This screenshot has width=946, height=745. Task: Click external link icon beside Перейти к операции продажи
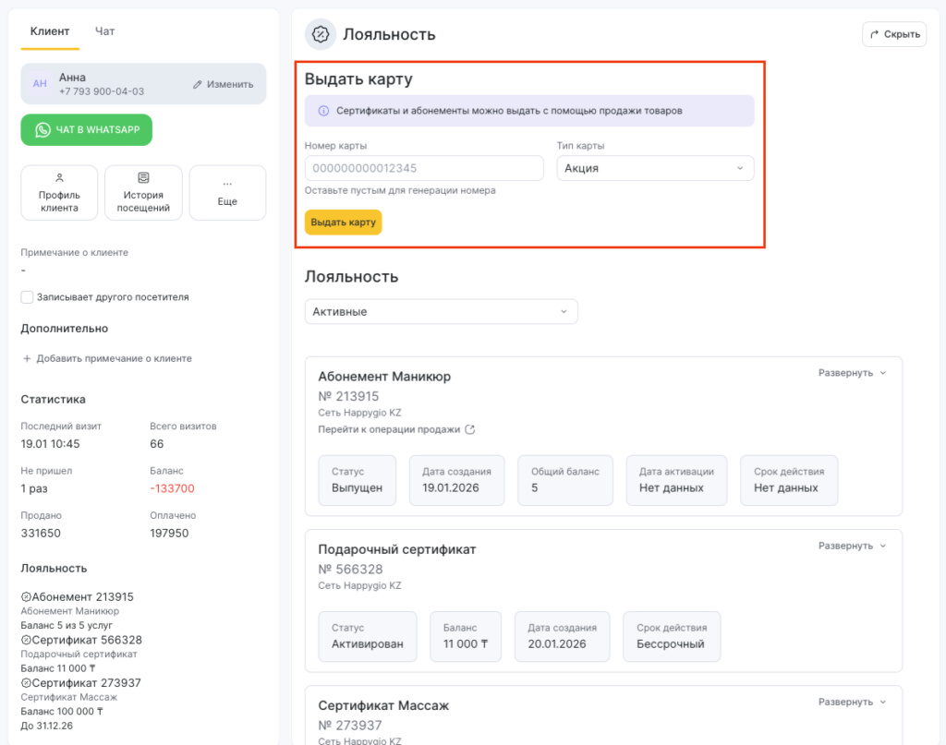click(x=469, y=429)
